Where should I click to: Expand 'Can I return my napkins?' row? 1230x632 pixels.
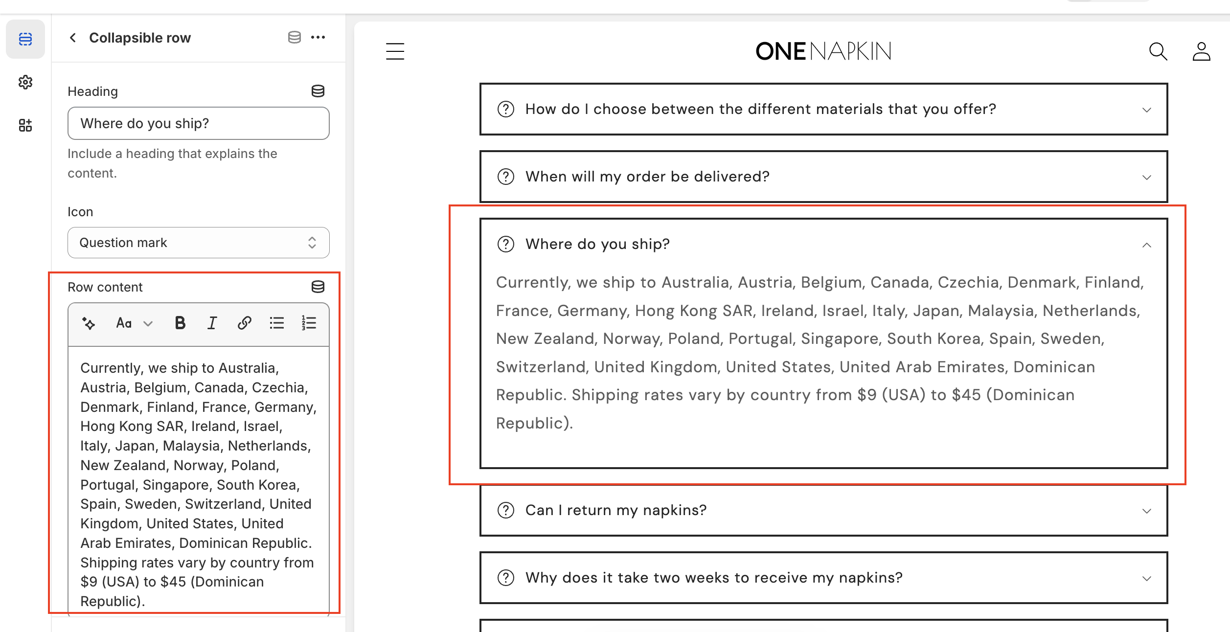pyautogui.click(x=823, y=510)
